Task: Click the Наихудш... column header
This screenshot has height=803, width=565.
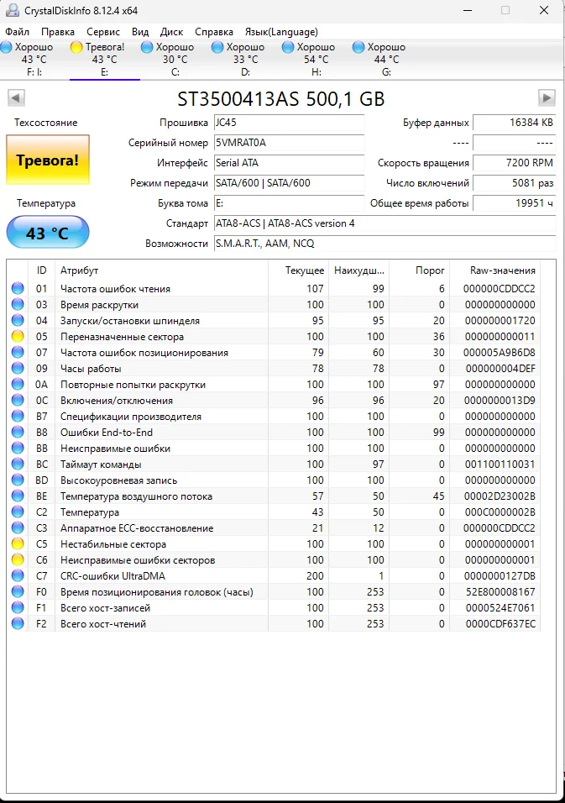Action: point(358,270)
